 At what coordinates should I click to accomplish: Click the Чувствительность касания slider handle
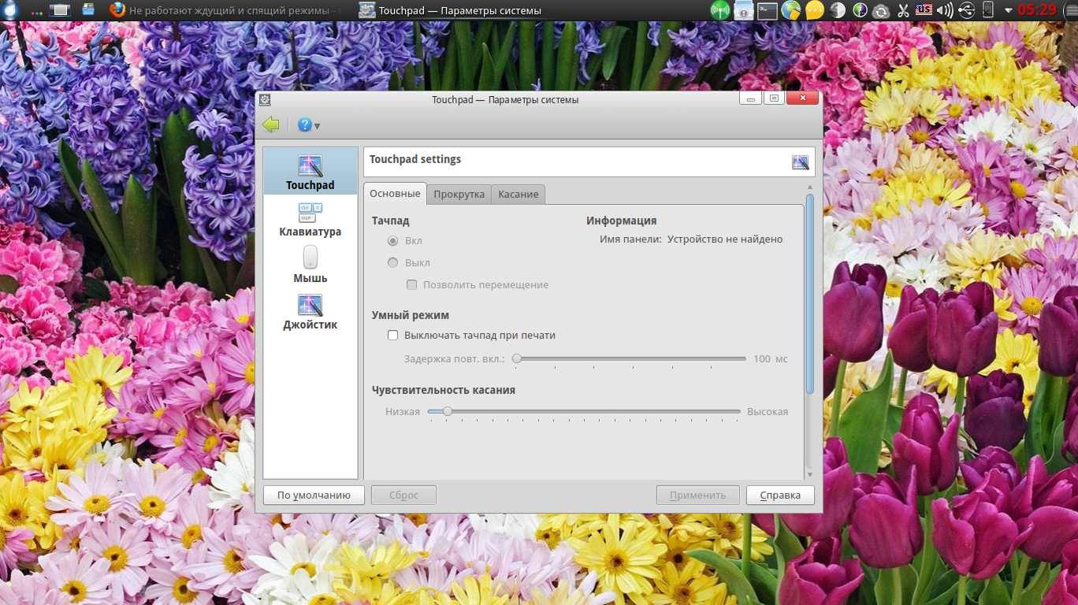pos(447,411)
